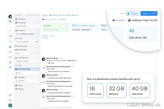Switch to the Timeline tab
This screenshot has width=164, height=109.
click(45, 36)
